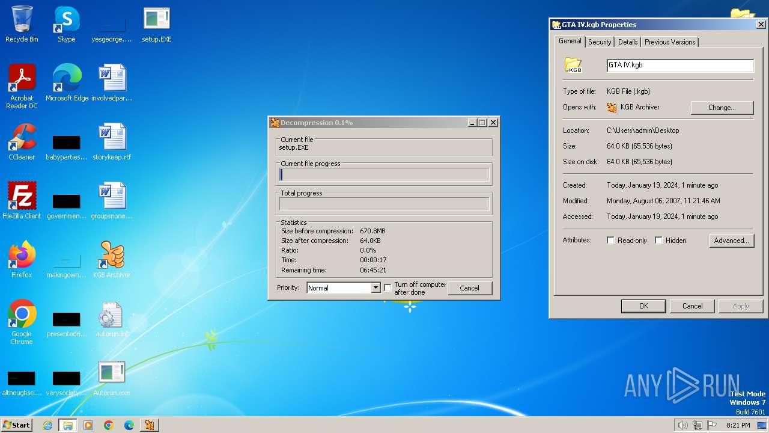Click the Remaining time value 06:45:21
Image resolution: width=769 pixels, height=433 pixels.
(x=373, y=271)
